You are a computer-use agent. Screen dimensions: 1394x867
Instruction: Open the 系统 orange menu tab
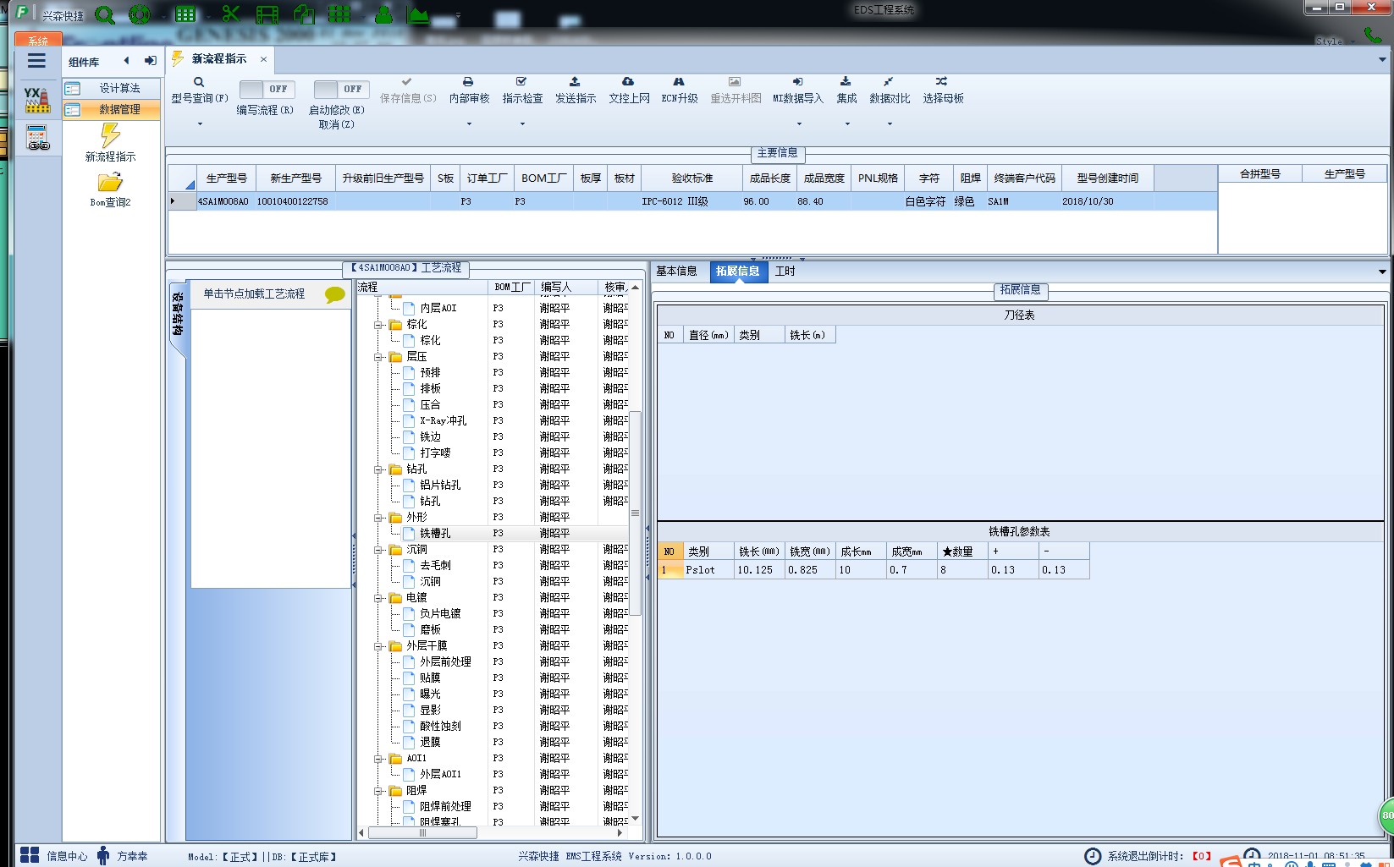38,40
